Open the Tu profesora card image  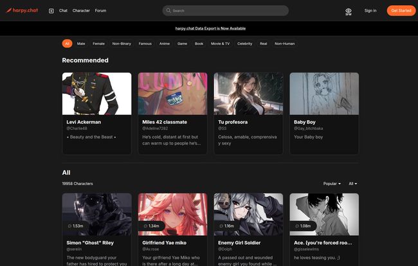tap(248, 94)
